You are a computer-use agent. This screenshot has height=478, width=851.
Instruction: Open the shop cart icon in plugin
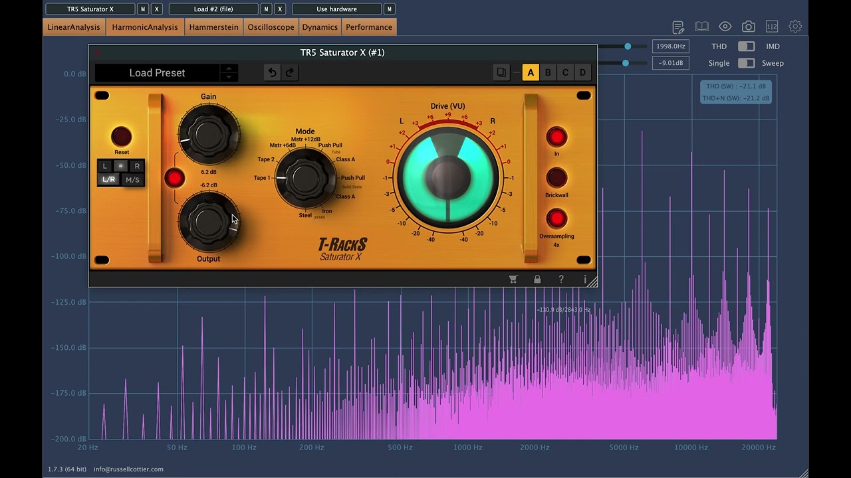[x=513, y=279]
